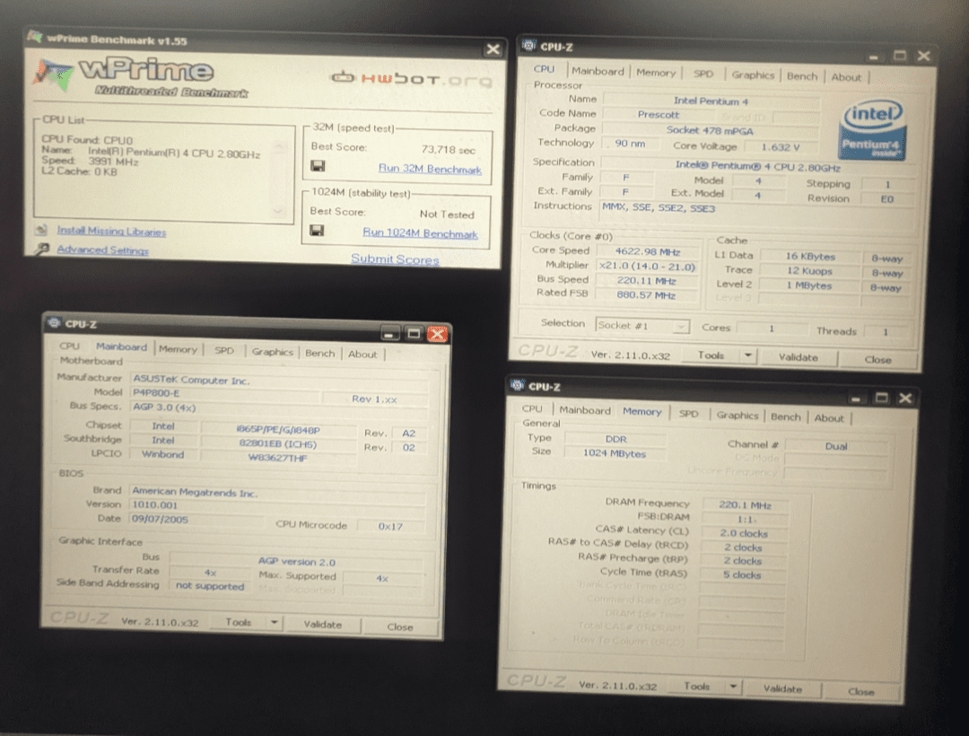Minimize the CPU-Z CPU tab window
Screen dimensions: 969x736
pyautogui.click(x=873, y=57)
